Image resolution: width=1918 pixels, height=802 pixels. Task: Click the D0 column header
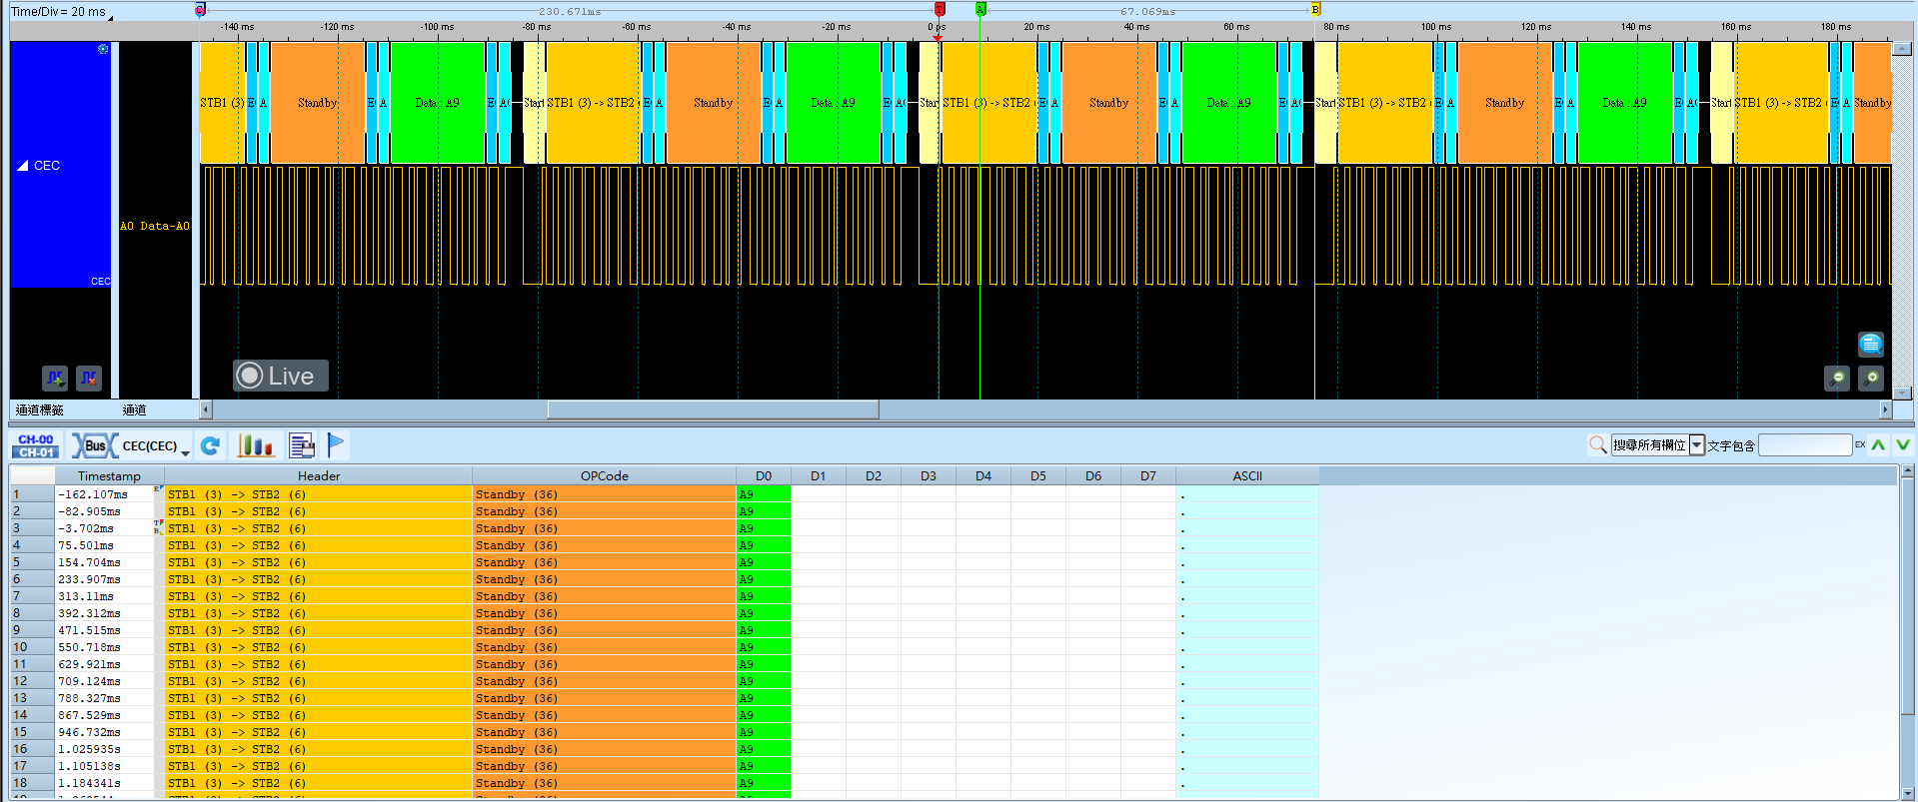764,476
